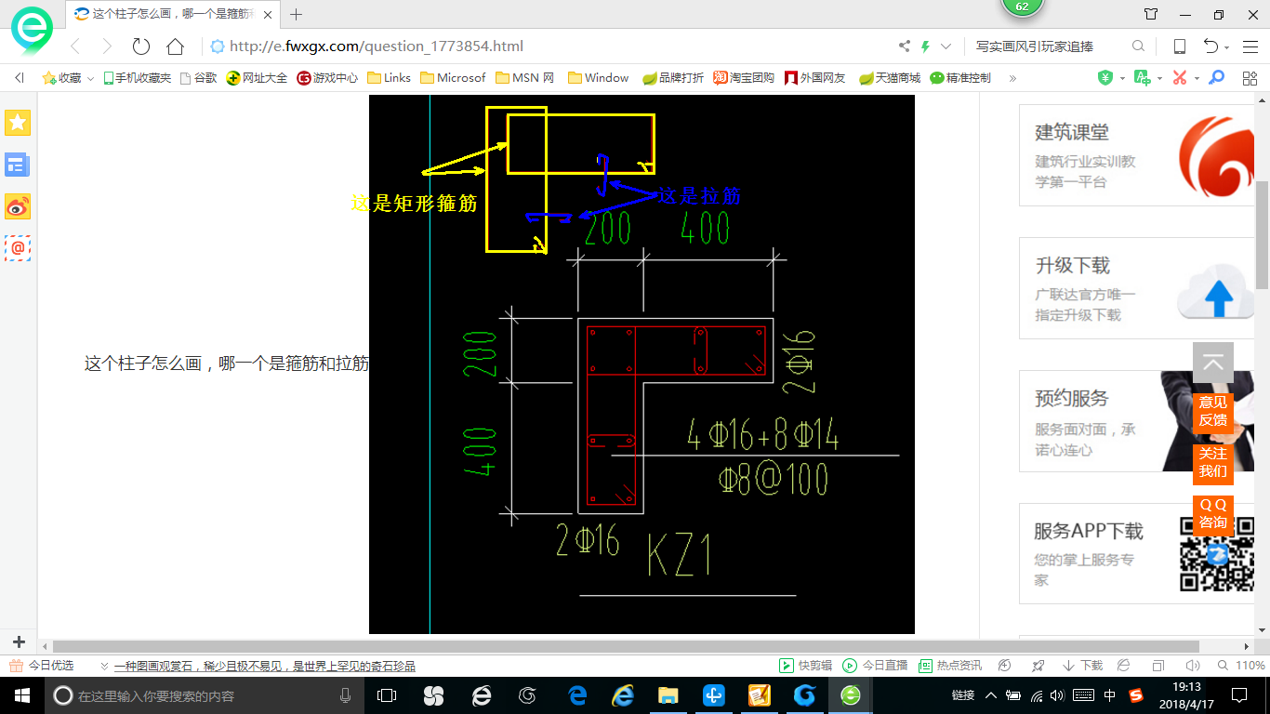Image resolution: width=1270 pixels, height=714 pixels.
Task: Open the Weibo sidebar icon
Action: (x=18, y=207)
